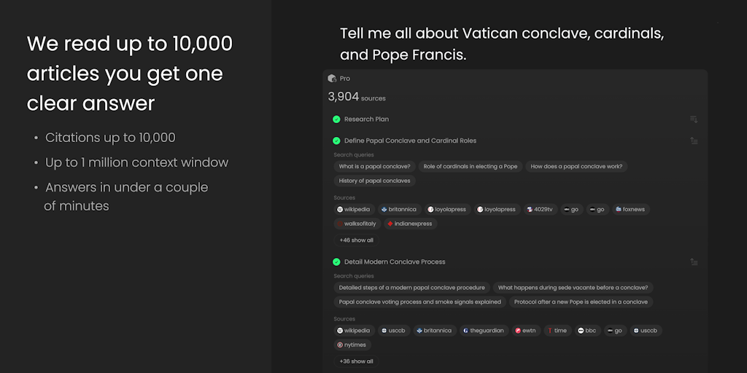Collapse the Define Papal Conclave section
This screenshot has height=373, width=747.
[x=694, y=141]
